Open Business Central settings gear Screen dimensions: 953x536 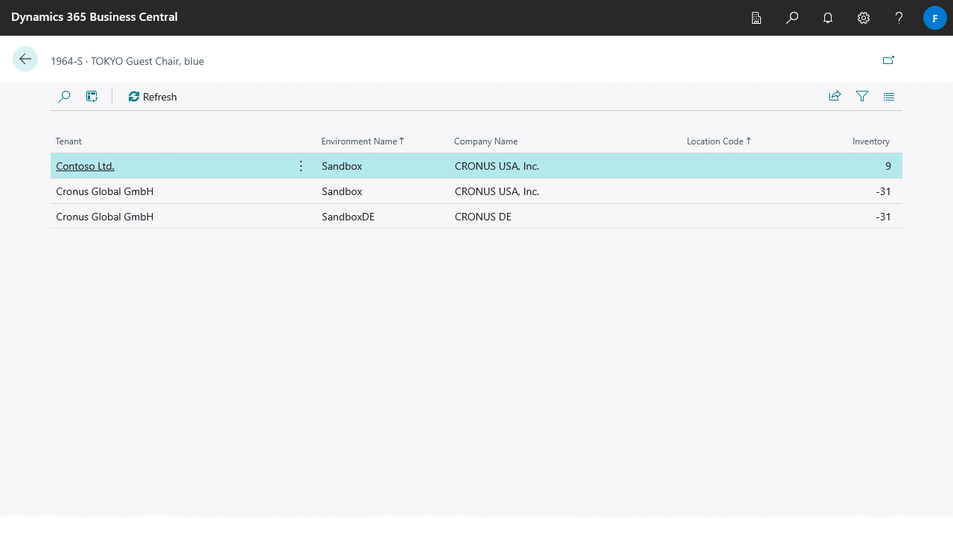[863, 18]
